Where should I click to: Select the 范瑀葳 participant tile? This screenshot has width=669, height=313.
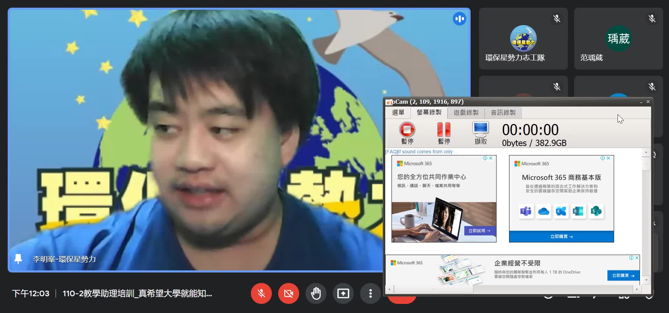618,38
